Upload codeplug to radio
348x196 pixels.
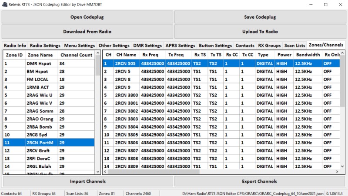(x=260, y=31)
